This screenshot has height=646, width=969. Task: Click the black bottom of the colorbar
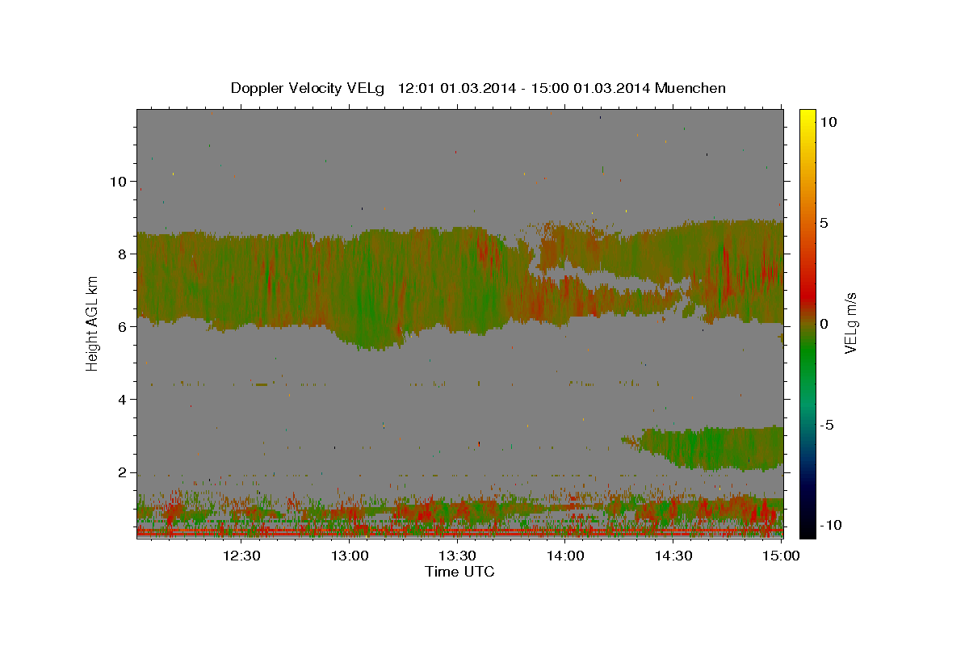(x=807, y=530)
